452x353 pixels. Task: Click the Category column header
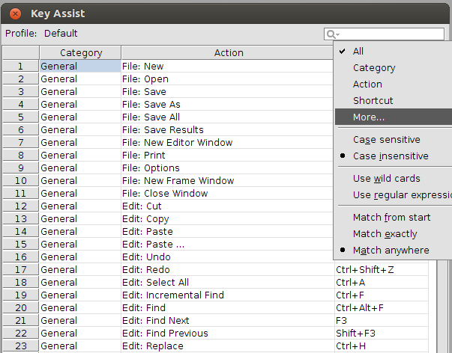click(x=80, y=53)
